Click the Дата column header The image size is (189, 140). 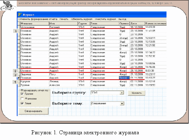click(x=137, y=24)
